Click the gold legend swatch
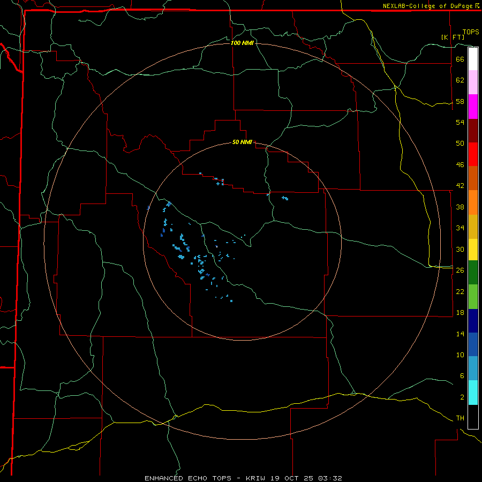 pos(473,227)
